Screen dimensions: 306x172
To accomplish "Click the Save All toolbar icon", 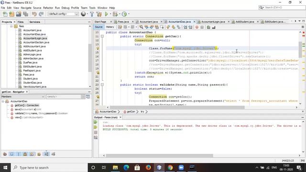I will point(25,14).
